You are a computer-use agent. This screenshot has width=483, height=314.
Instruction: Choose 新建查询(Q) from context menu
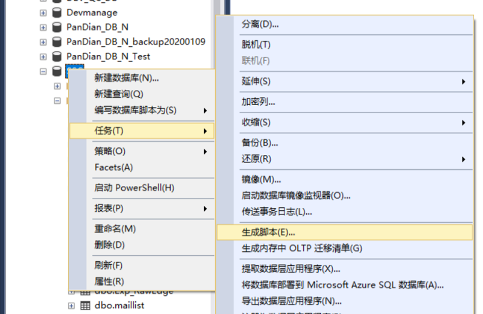(x=142, y=94)
